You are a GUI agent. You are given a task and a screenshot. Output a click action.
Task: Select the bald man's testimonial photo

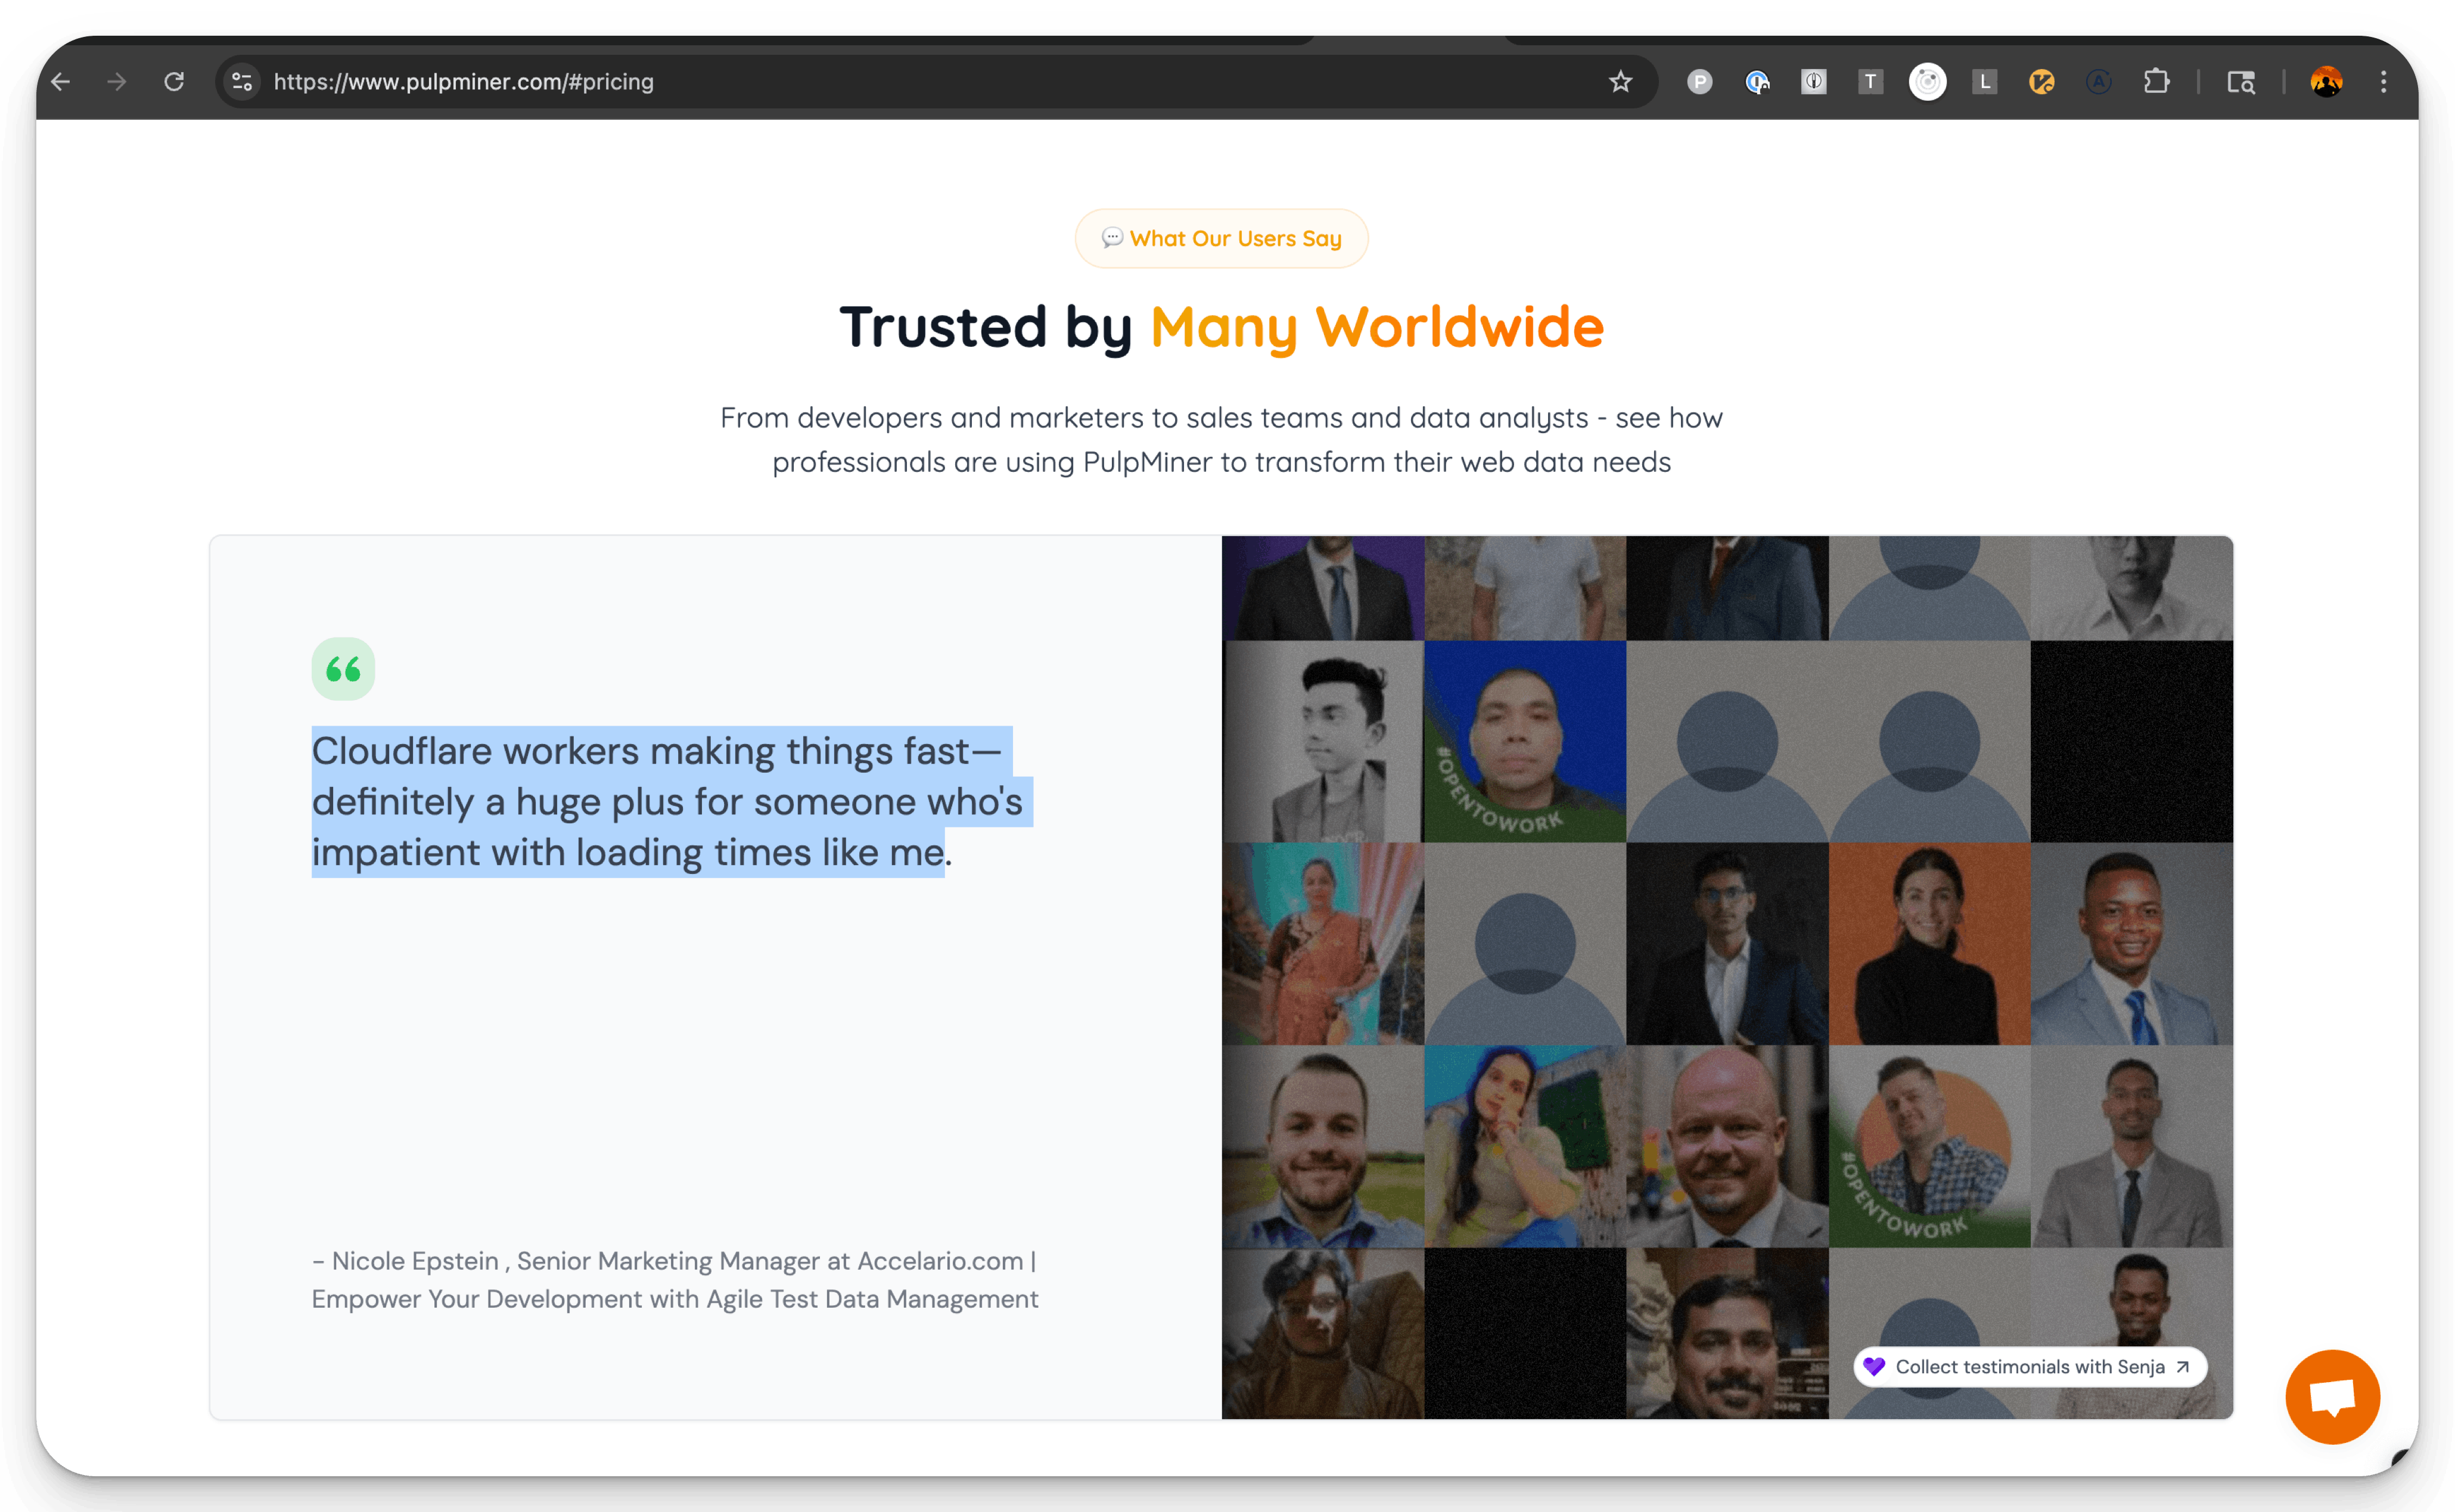click(1727, 1146)
